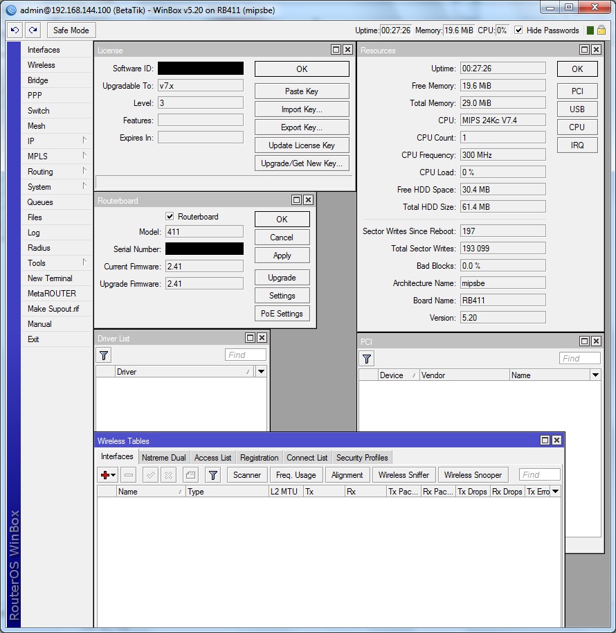Maximize the Wireless Tables window
616x633 pixels.
click(545, 440)
